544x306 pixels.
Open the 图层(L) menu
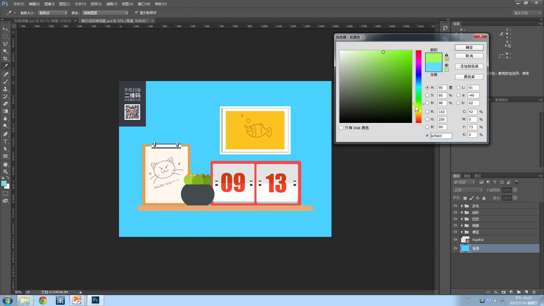65,4
